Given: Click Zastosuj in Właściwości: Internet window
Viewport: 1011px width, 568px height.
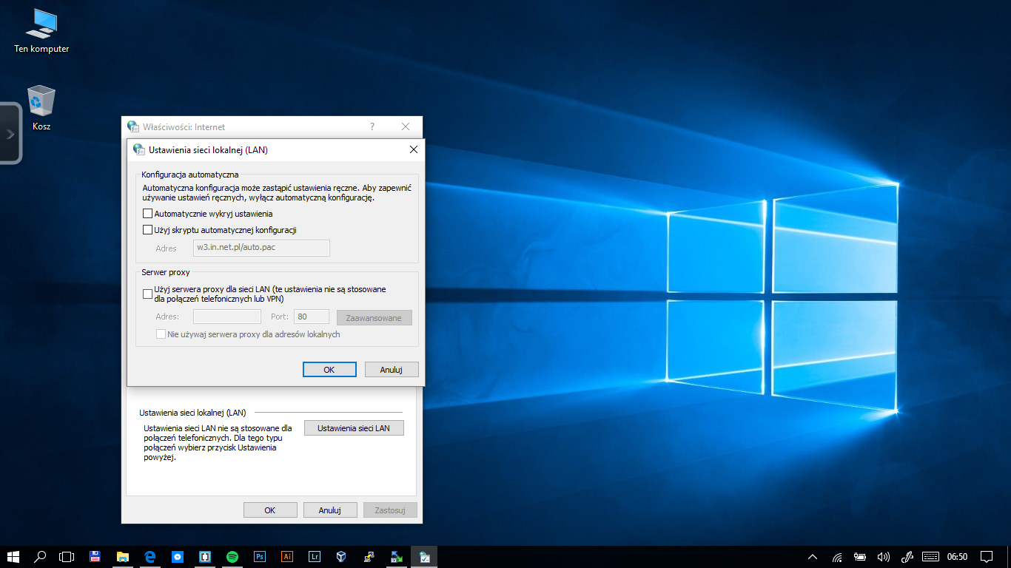Looking at the screenshot, I should pyautogui.click(x=390, y=510).
